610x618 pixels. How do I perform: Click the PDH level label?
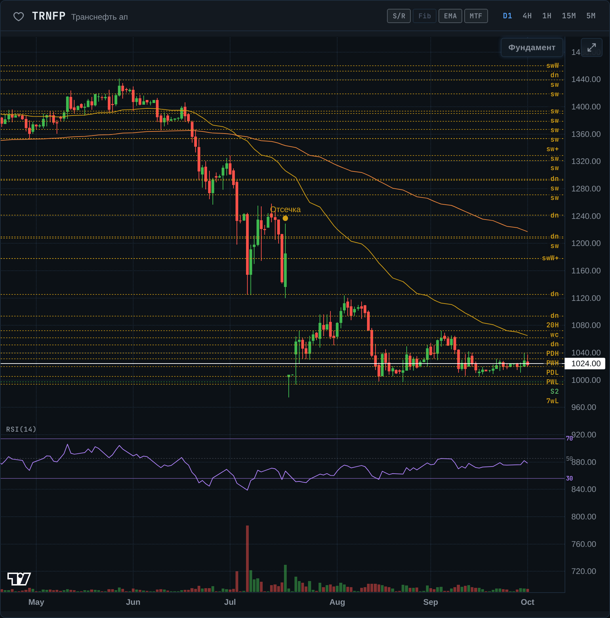pos(552,354)
